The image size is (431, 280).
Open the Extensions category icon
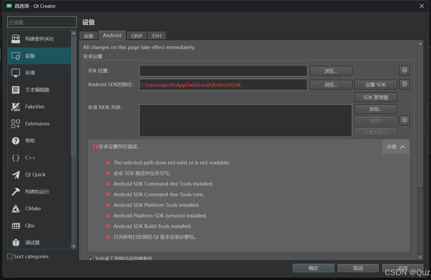click(16, 124)
